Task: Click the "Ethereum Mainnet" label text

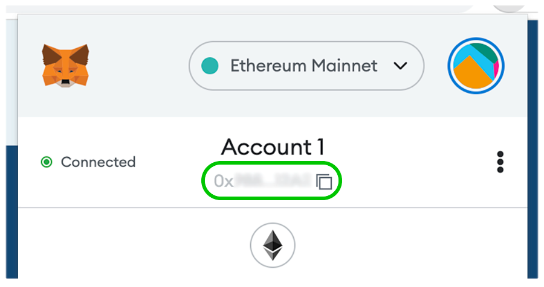Action: (x=303, y=66)
